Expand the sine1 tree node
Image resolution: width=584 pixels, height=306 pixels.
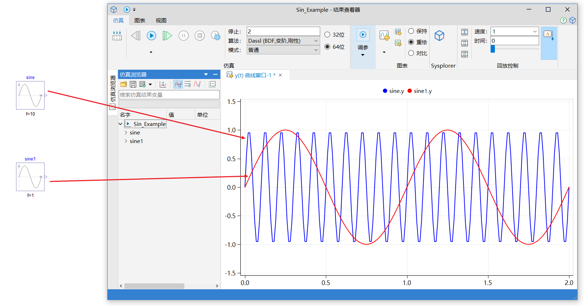[126, 141]
